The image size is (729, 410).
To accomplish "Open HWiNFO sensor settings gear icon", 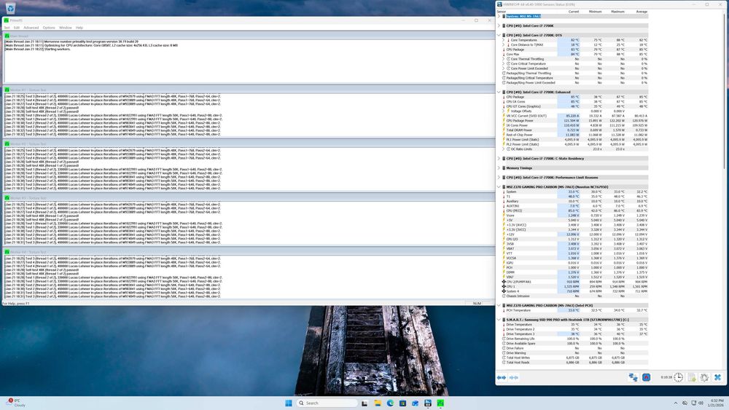I will tap(704, 377).
